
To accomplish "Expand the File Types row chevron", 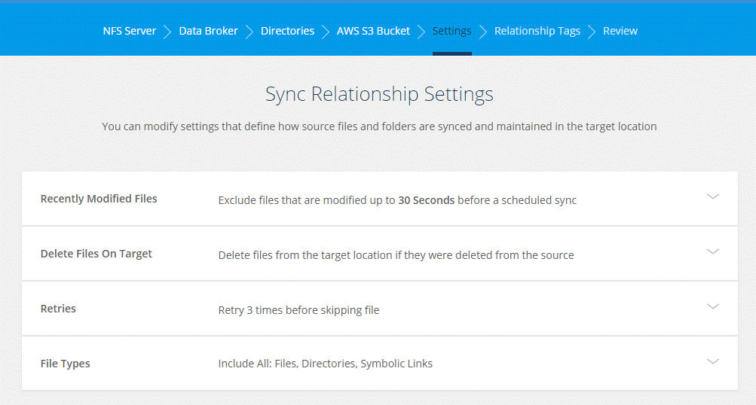I will coord(712,361).
